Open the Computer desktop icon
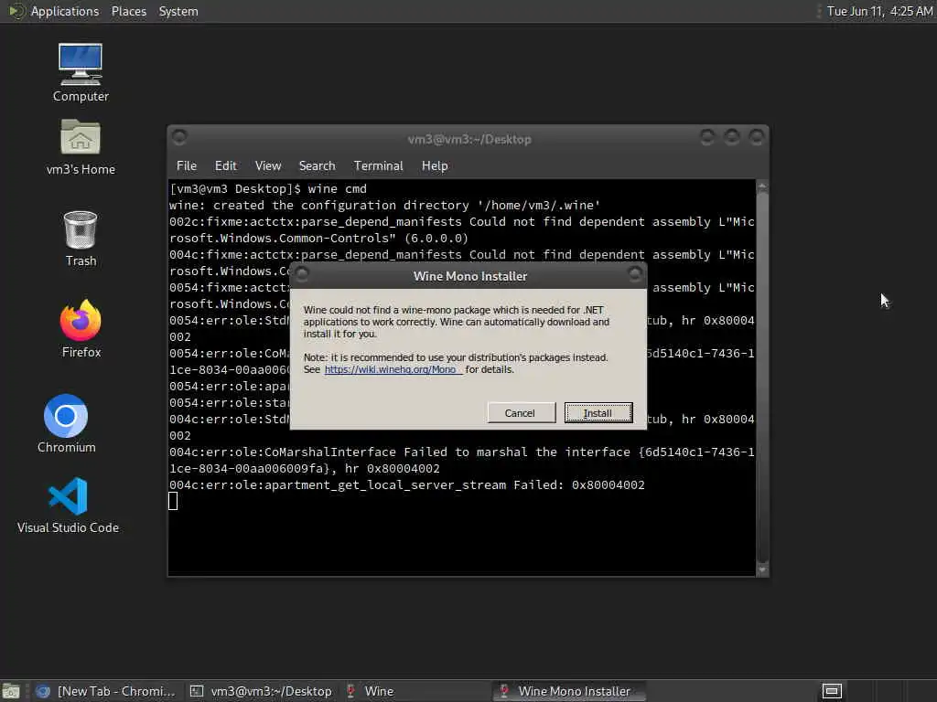Screen dimensions: 937x702 (x=81, y=73)
